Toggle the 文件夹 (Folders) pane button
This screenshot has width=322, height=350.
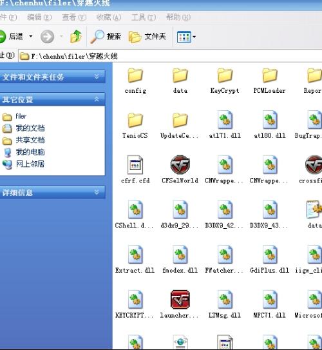click(x=147, y=37)
